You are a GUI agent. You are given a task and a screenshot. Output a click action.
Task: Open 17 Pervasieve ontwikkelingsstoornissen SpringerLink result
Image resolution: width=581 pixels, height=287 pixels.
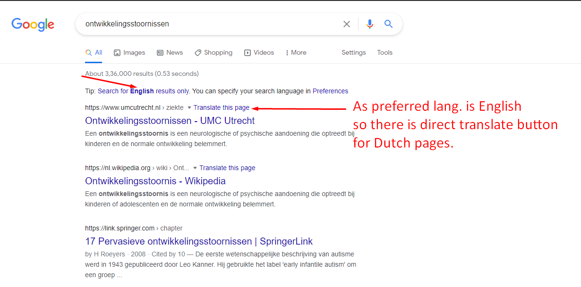point(199,241)
